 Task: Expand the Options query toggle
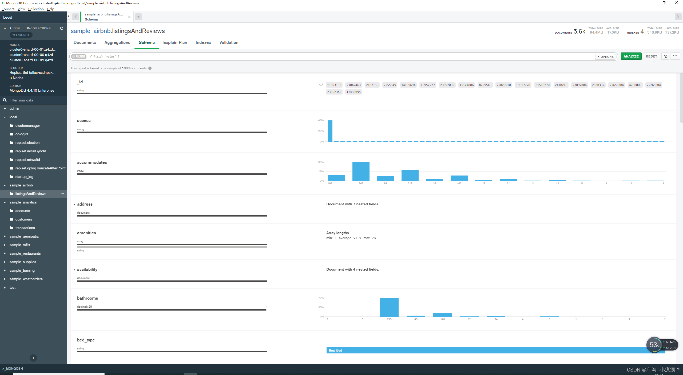[x=606, y=56]
